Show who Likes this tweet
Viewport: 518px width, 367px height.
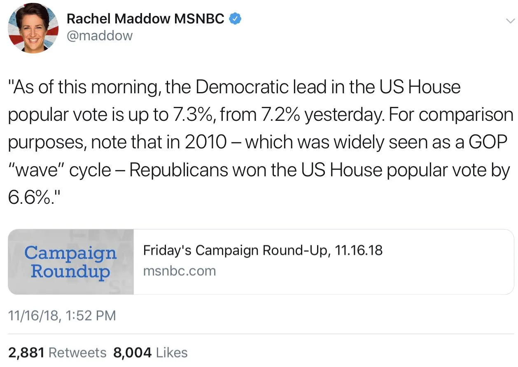click(x=172, y=353)
